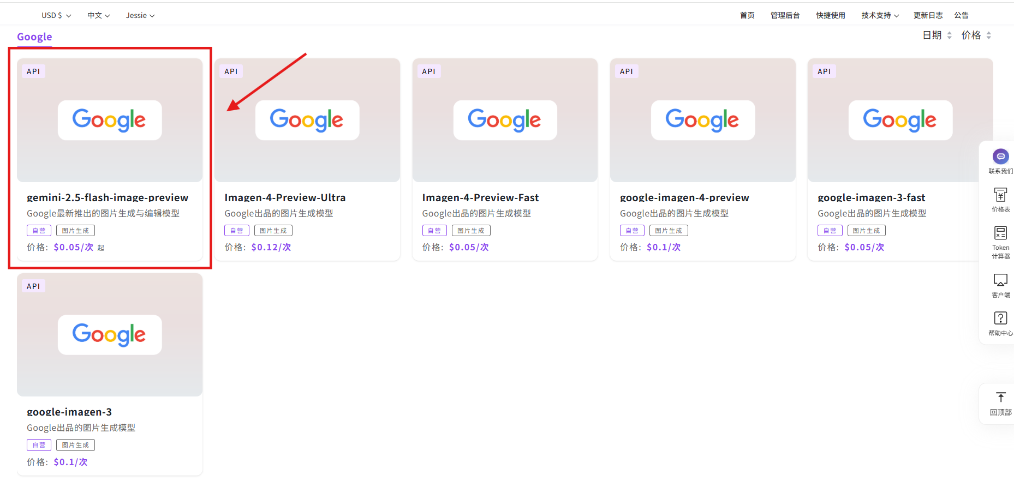
Task: Open 管理后台 in top navigation
Action: [x=785, y=15]
